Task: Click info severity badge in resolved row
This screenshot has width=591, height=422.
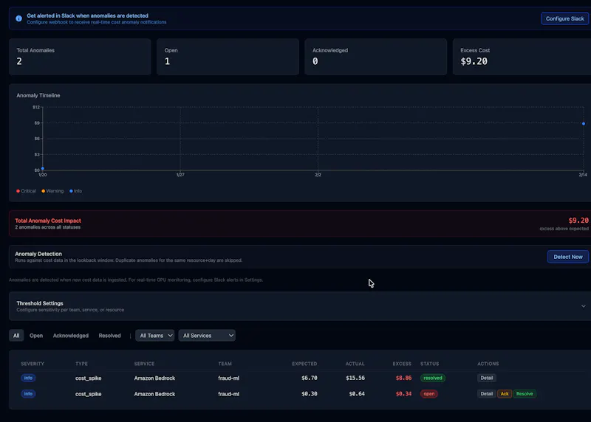Action: point(28,378)
